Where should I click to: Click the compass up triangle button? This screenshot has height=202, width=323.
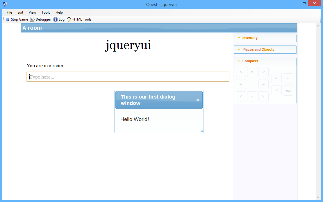point(276,78)
